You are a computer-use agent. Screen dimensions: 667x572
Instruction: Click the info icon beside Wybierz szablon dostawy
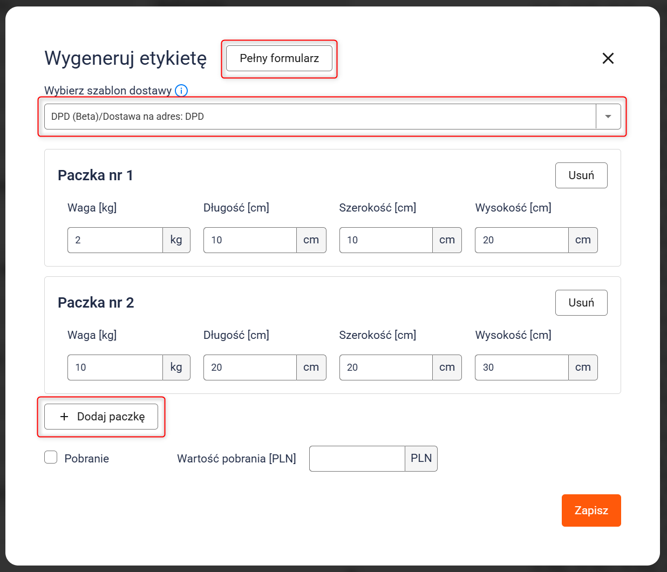(181, 91)
